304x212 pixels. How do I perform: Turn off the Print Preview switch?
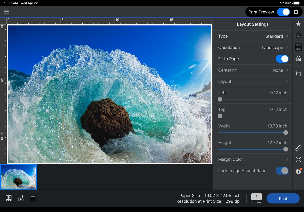pyautogui.click(x=283, y=12)
